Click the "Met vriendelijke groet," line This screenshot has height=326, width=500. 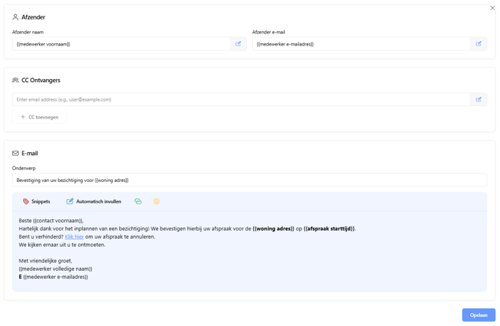45,261
